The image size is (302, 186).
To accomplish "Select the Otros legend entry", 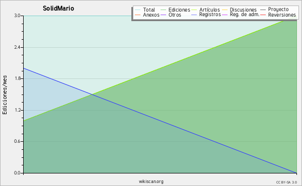I will pos(171,15).
